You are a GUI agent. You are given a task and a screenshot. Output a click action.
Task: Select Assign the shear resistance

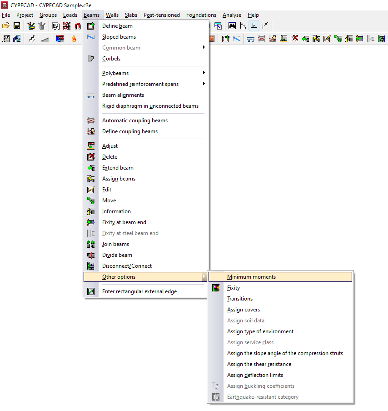(280, 364)
